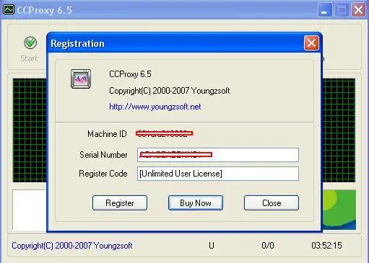Click the CCProxy 6.5 text in dialog

130,74
